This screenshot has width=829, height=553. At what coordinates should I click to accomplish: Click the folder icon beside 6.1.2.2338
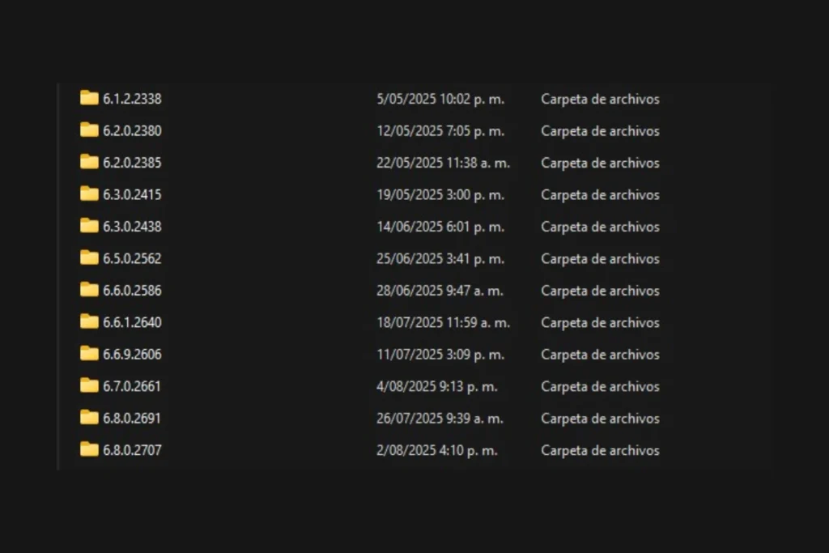click(88, 99)
